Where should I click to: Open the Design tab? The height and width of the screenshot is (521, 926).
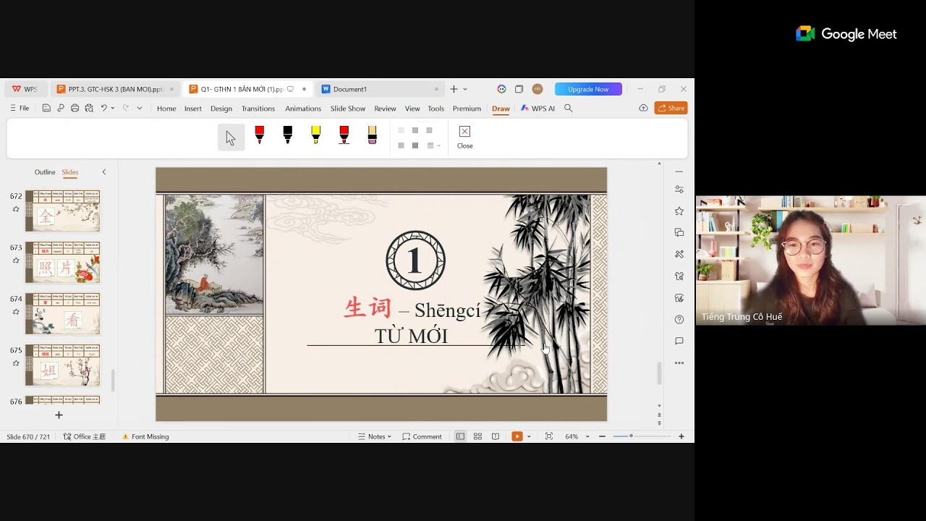pyautogui.click(x=221, y=109)
